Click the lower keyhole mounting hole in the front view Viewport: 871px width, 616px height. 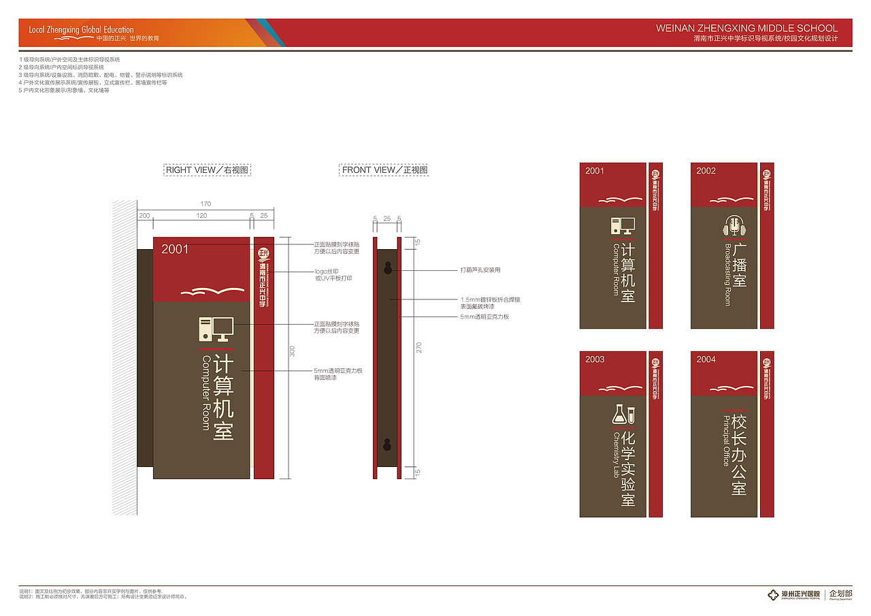click(387, 444)
